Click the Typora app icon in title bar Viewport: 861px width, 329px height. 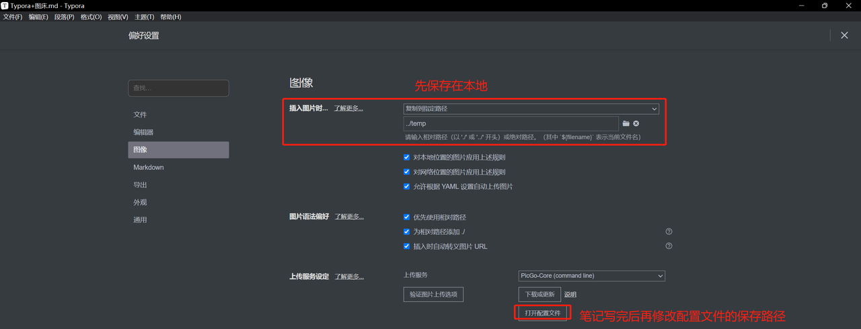click(5, 5)
